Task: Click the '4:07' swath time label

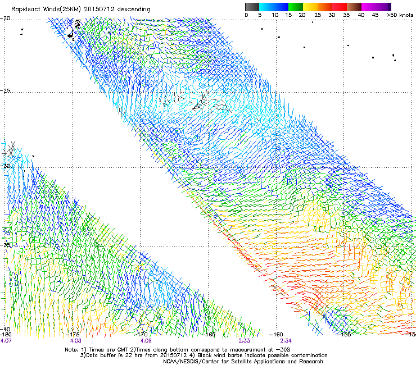Action: 6,341
